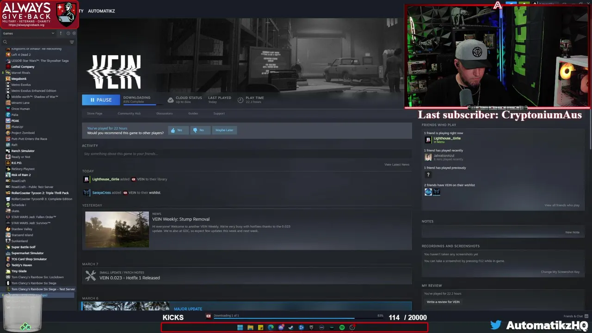This screenshot has width=592, height=333.
Task: Click the Rainbow Six Siege game icon
Action: pyautogui.click(x=8, y=283)
